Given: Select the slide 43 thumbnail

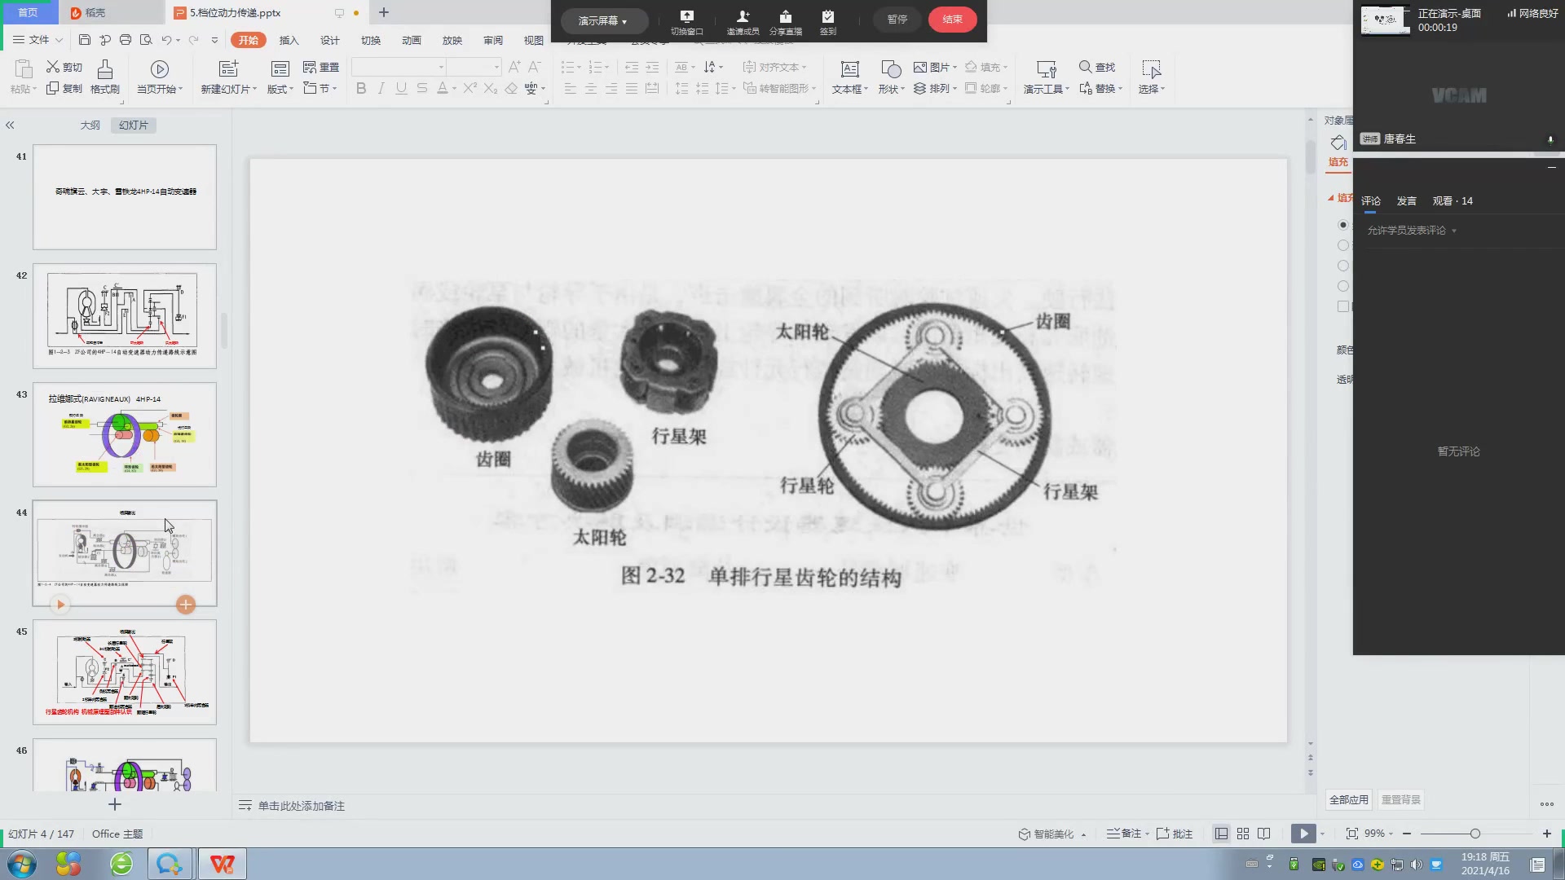Looking at the screenshot, I should 125,434.
